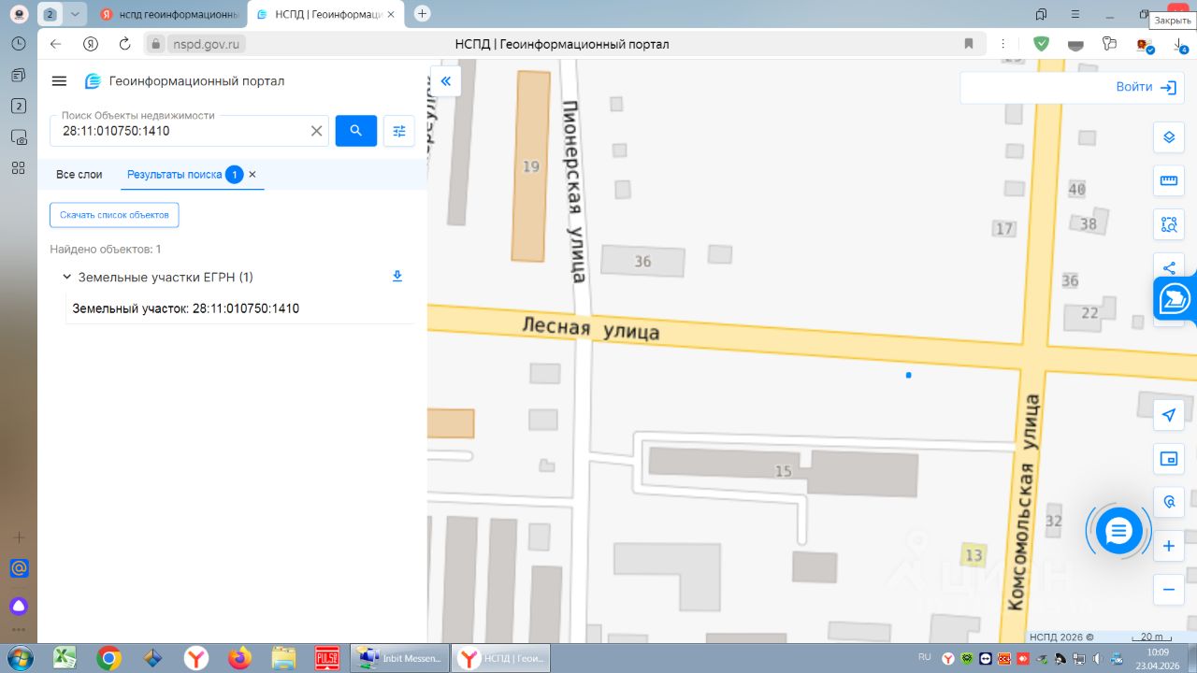The image size is (1197, 673).
Task: Clear the search field with X icon
Action: [317, 132]
